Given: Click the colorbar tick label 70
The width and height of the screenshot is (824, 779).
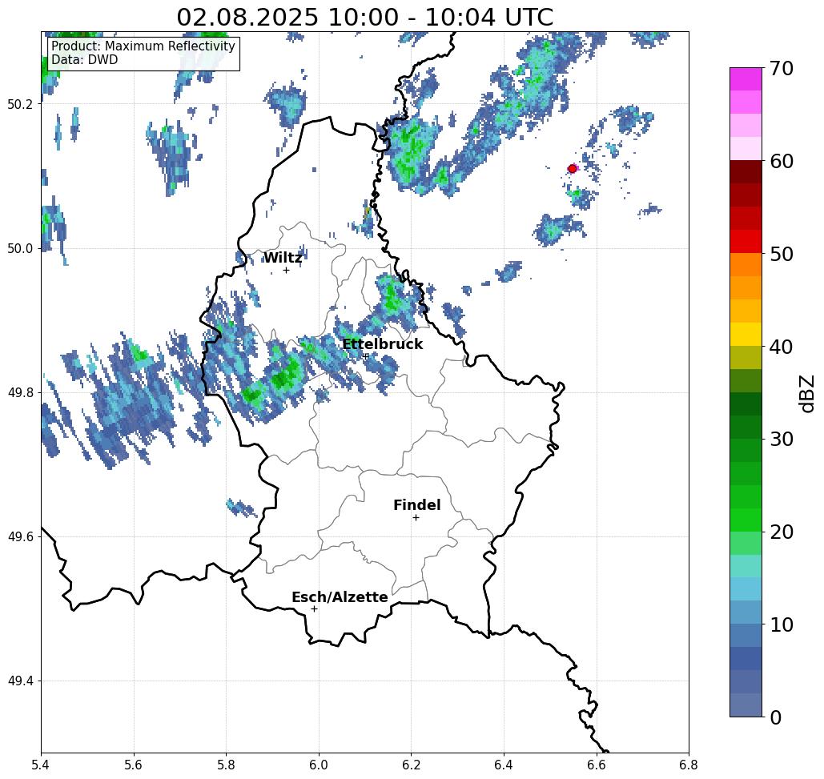Looking at the screenshot, I should click(782, 68).
